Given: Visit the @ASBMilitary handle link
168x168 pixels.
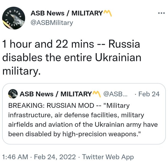Looking at the screenshot, I should click(x=52, y=23).
